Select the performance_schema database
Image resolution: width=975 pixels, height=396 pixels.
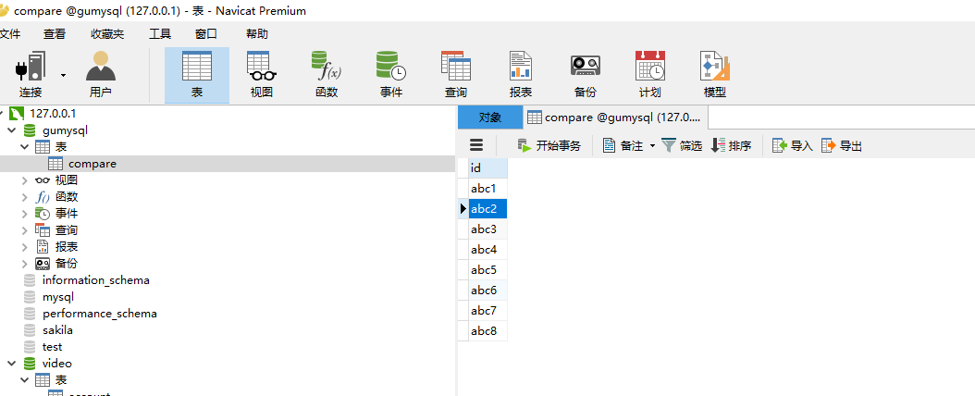tap(100, 314)
